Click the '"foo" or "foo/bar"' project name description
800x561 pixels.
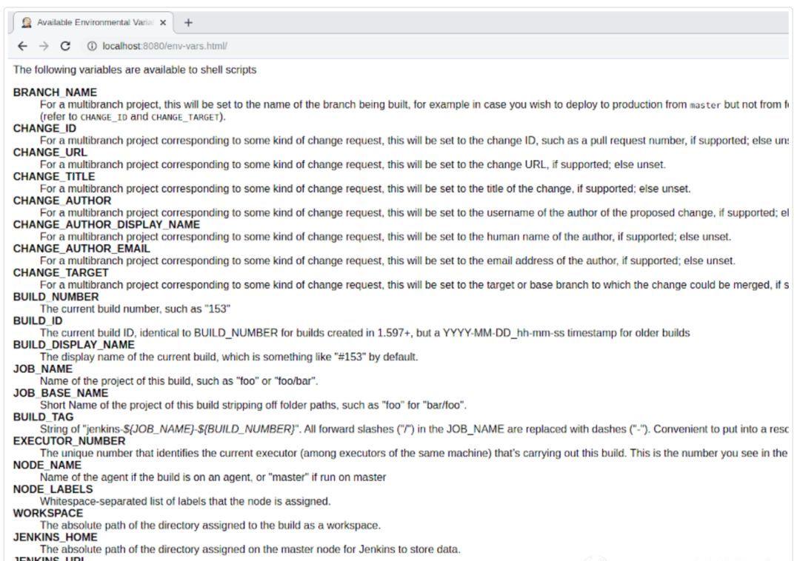(x=179, y=381)
